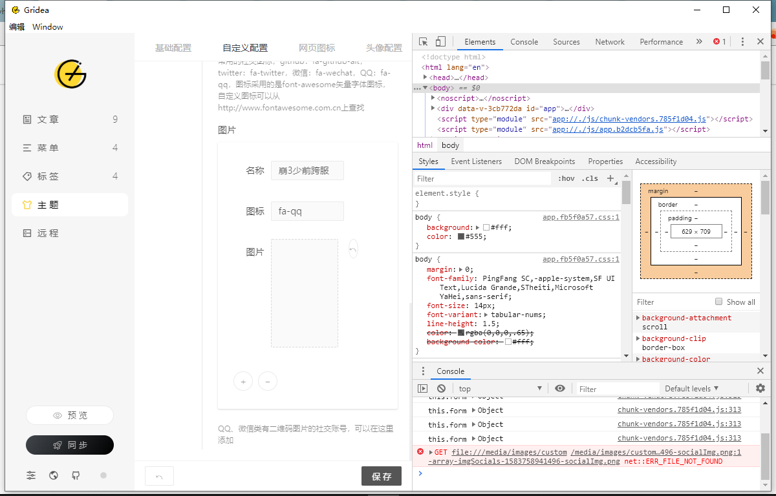Screen dimensions: 776x496
Task: Open the Default levels dropdown
Action: tap(692, 388)
